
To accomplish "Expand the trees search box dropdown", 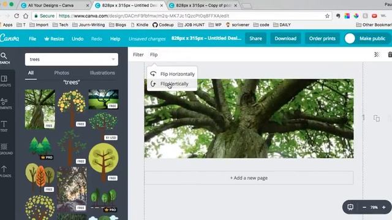I will 113,59.
